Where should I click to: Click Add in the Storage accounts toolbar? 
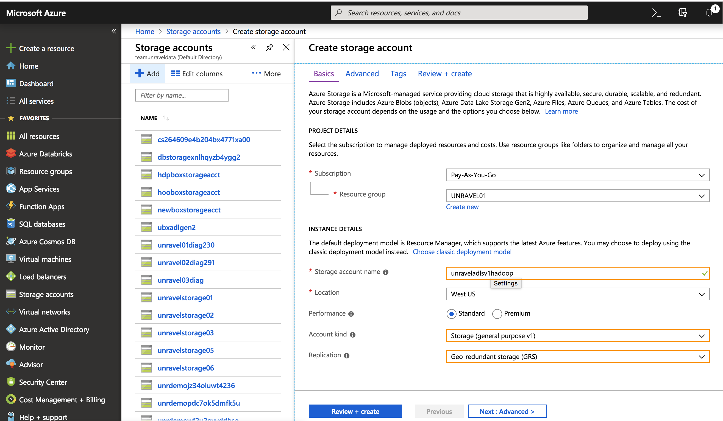pyautogui.click(x=147, y=74)
